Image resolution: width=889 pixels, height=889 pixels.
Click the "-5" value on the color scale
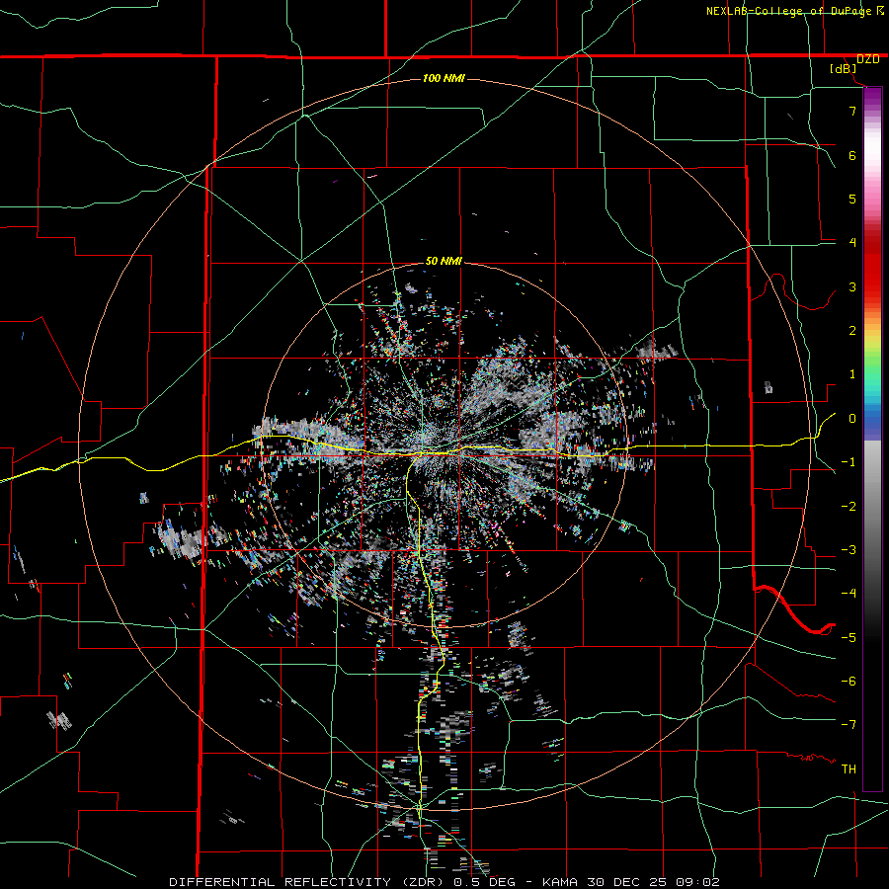pyautogui.click(x=849, y=637)
